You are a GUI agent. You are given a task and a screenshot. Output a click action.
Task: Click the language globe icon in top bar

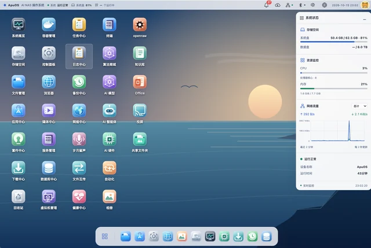point(325,5)
